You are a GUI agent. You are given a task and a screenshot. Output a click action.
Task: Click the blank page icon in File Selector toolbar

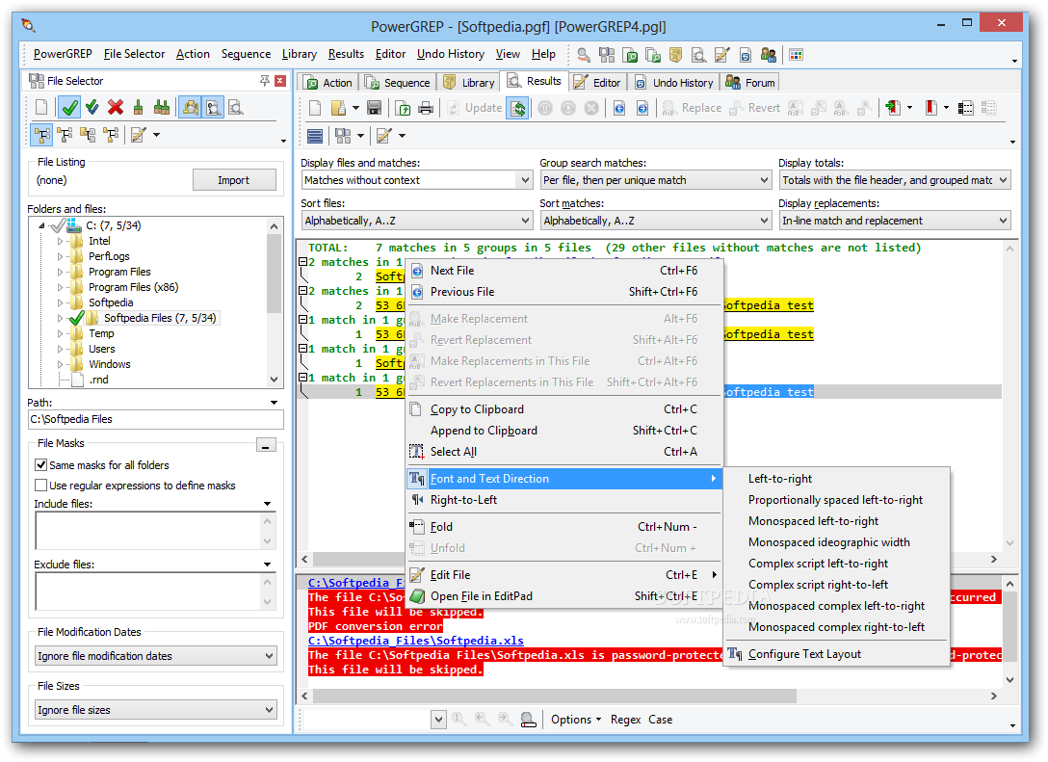tap(41, 107)
